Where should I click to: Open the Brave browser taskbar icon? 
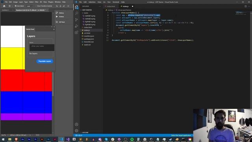[16, 139]
